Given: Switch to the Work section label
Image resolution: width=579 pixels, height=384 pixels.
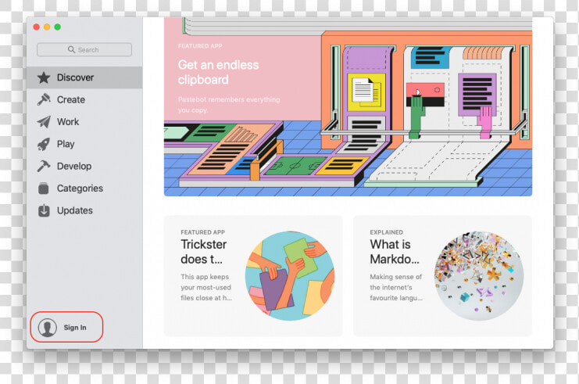Looking at the screenshot, I should [68, 122].
